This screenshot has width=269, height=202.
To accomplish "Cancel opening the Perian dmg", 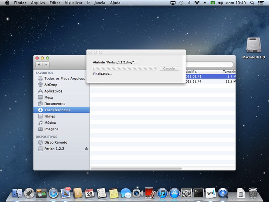I will click(x=169, y=68).
